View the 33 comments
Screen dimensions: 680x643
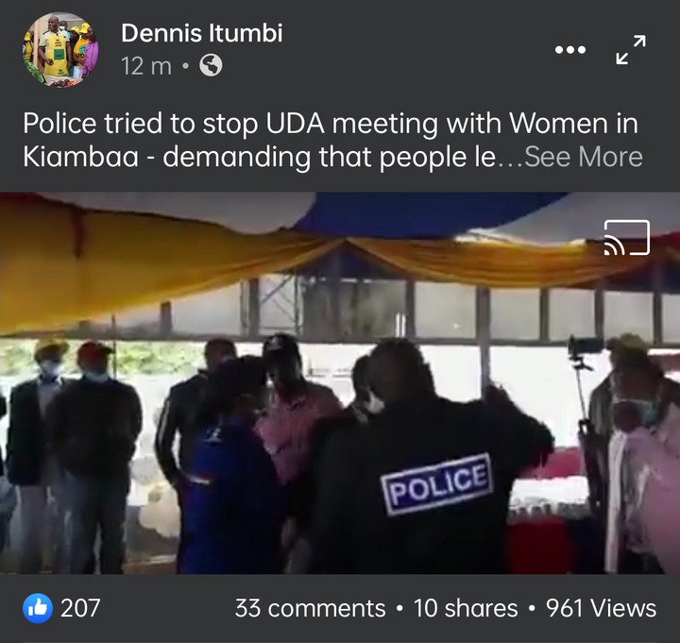pos(310,608)
